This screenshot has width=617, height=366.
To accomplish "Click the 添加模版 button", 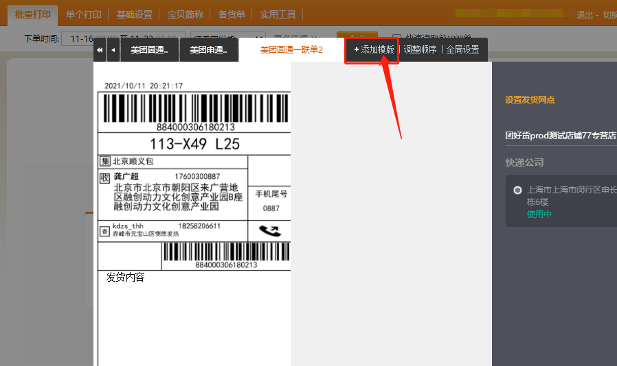I will (373, 50).
